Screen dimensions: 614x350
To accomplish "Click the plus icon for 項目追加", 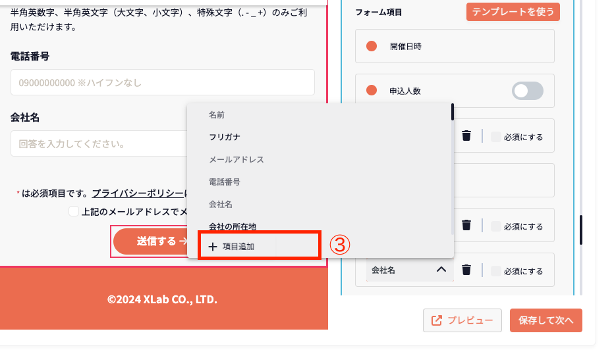I will (x=212, y=247).
